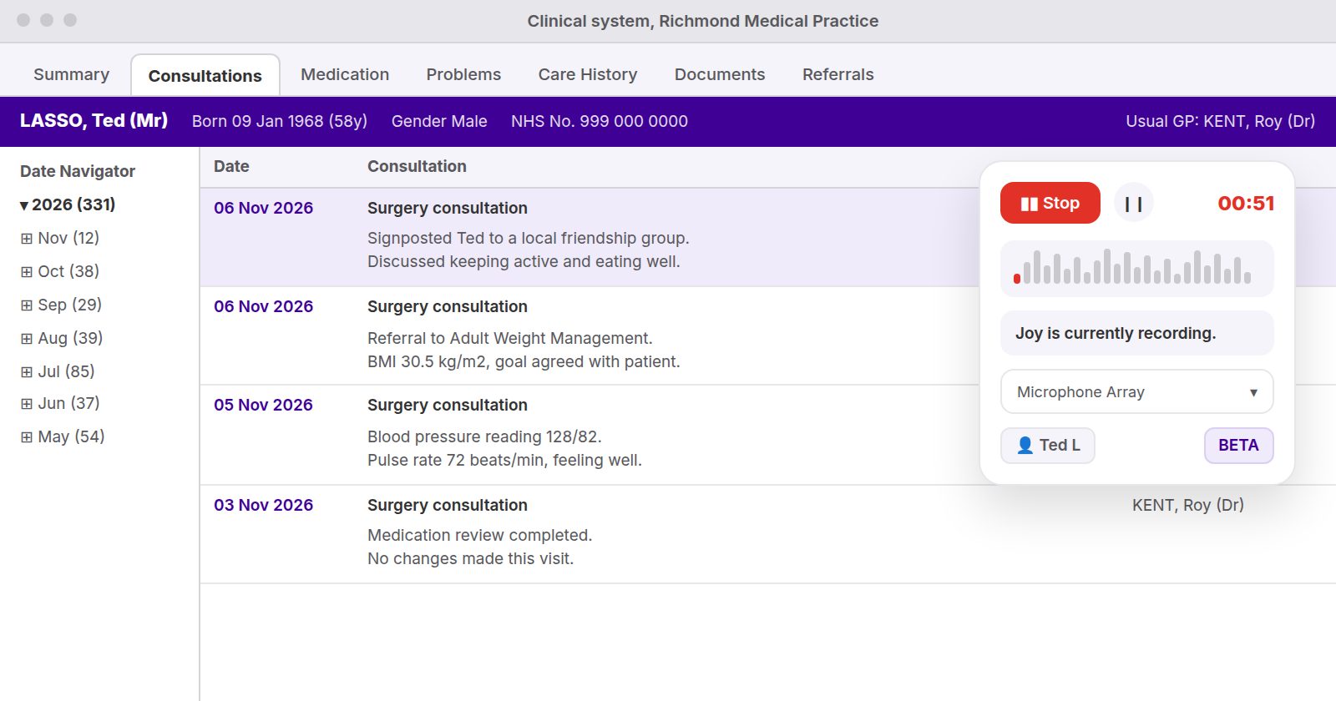Image resolution: width=1336 pixels, height=701 pixels.
Task: Click the 00:51 recording timer
Action: tap(1246, 204)
